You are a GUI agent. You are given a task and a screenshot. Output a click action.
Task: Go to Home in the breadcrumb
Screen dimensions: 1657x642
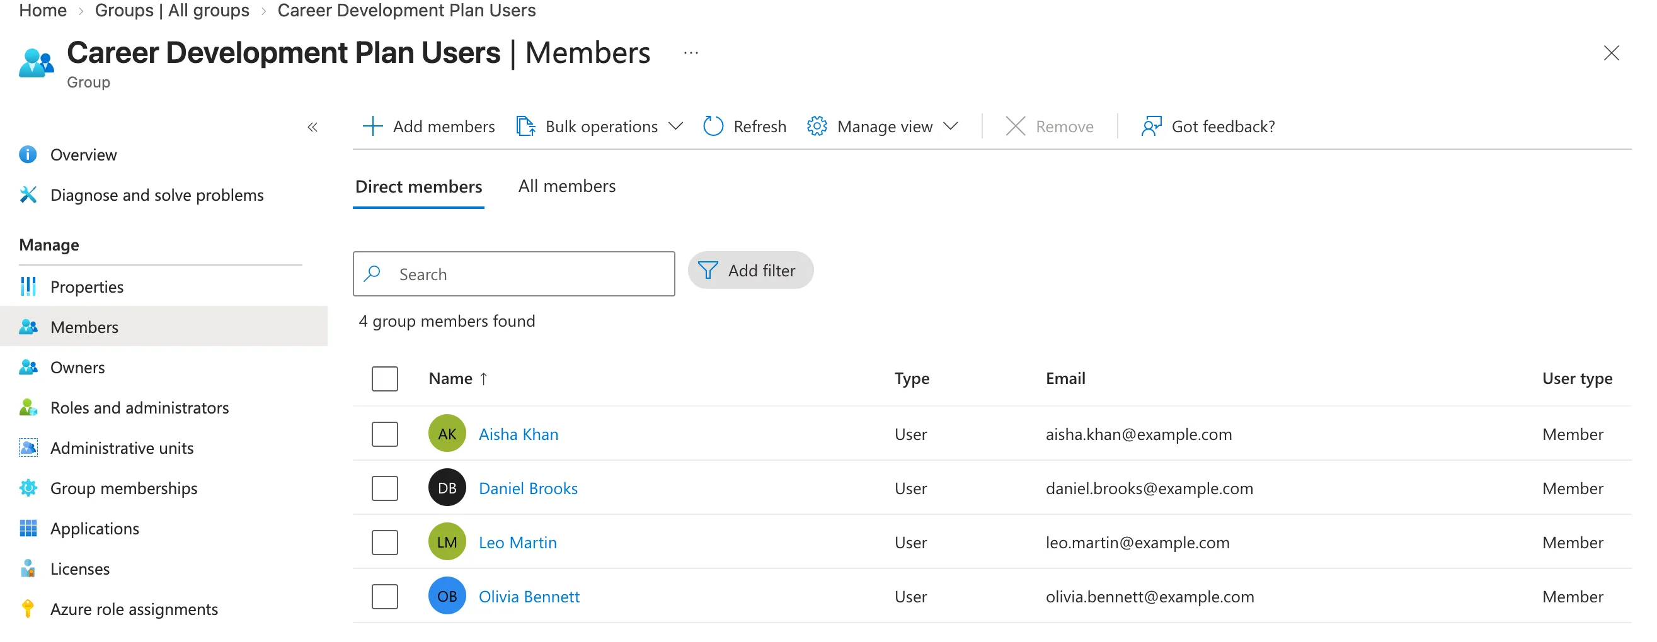[x=43, y=10]
